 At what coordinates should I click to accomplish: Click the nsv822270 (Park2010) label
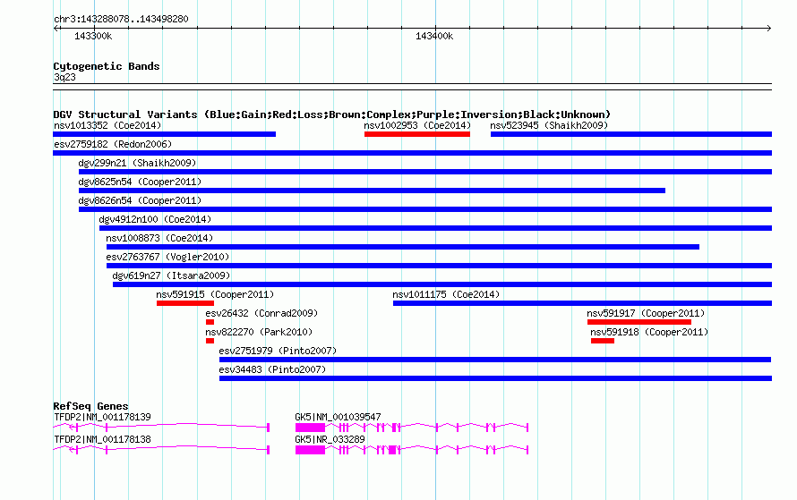259,332
